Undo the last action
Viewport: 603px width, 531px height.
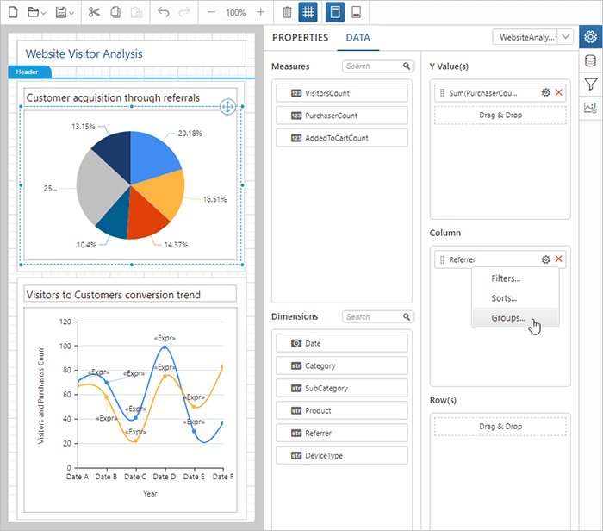pos(164,12)
